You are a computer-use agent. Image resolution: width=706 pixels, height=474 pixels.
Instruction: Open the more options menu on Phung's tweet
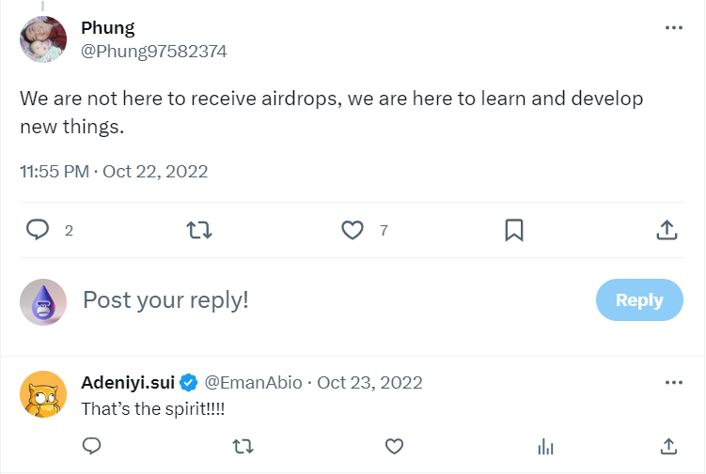pyautogui.click(x=674, y=28)
